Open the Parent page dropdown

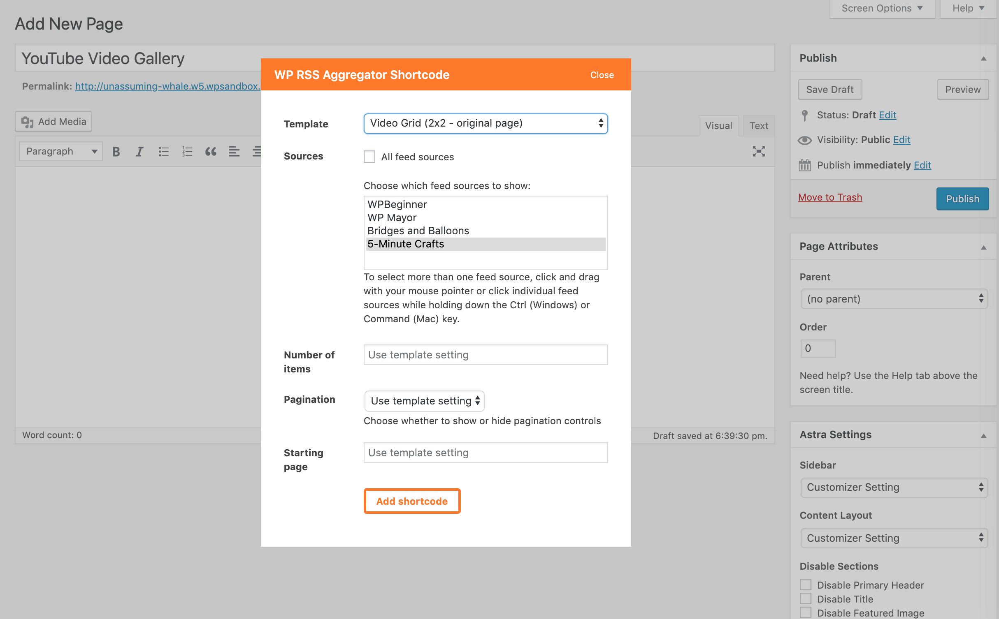coord(894,299)
